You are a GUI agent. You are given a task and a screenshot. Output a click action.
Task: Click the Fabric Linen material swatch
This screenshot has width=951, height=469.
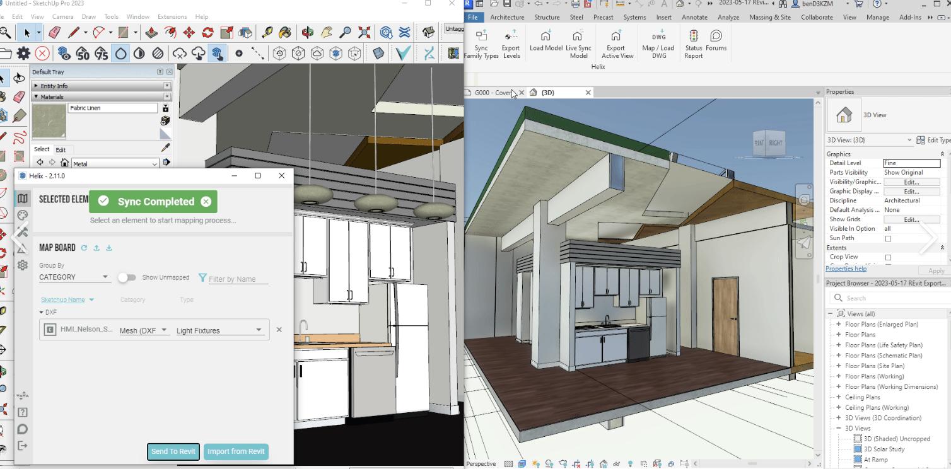click(49, 121)
